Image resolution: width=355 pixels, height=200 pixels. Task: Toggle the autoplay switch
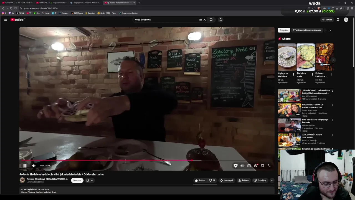coord(242,166)
